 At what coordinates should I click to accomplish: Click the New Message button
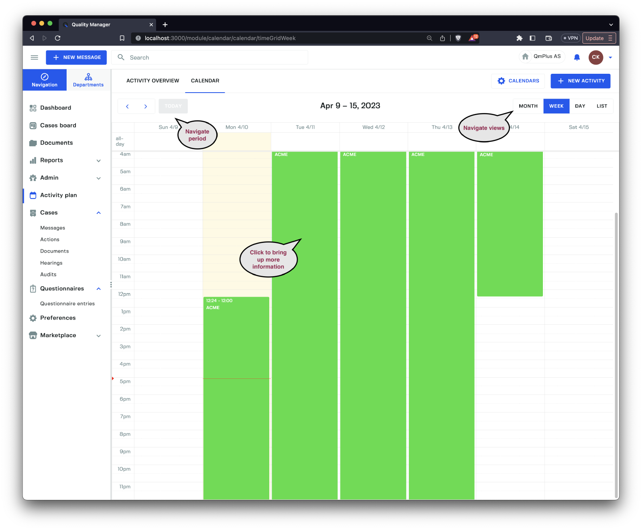pyautogui.click(x=76, y=57)
